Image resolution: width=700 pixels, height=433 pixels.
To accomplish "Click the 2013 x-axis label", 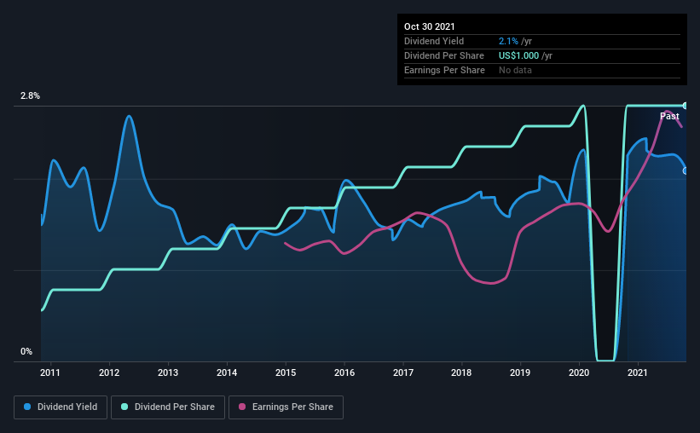I will point(168,372).
